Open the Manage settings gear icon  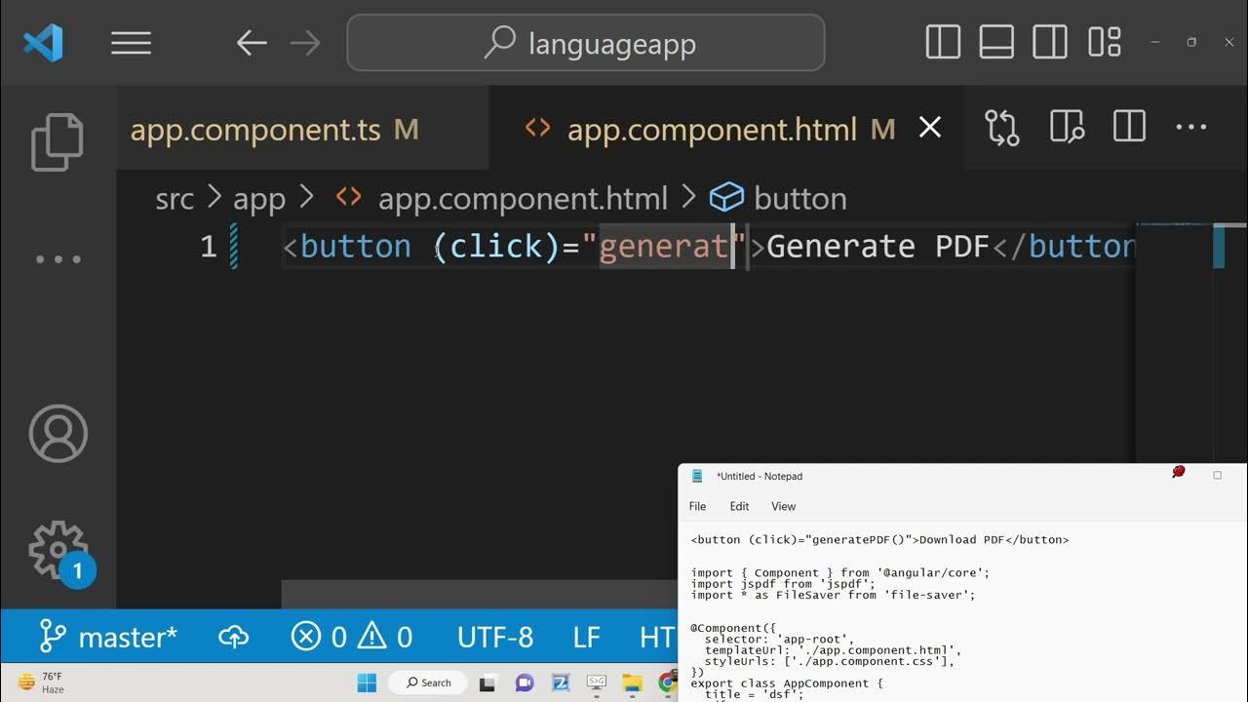point(58,550)
